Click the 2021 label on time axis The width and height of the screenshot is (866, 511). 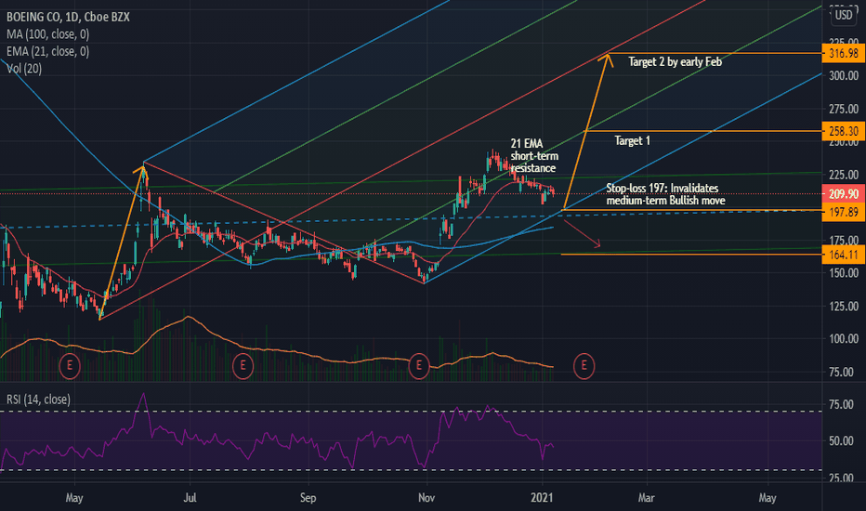(x=542, y=498)
